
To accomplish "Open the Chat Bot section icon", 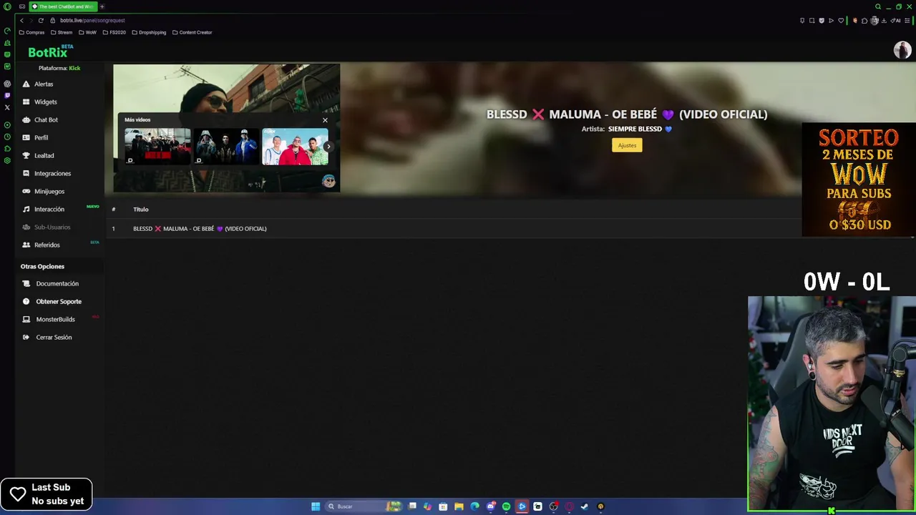I will (26, 119).
